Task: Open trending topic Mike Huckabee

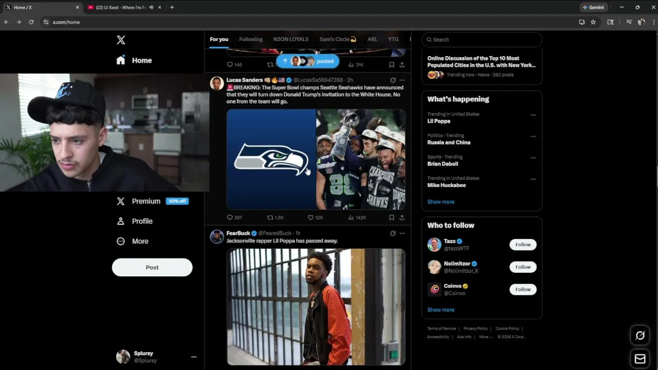Action: 446,185
